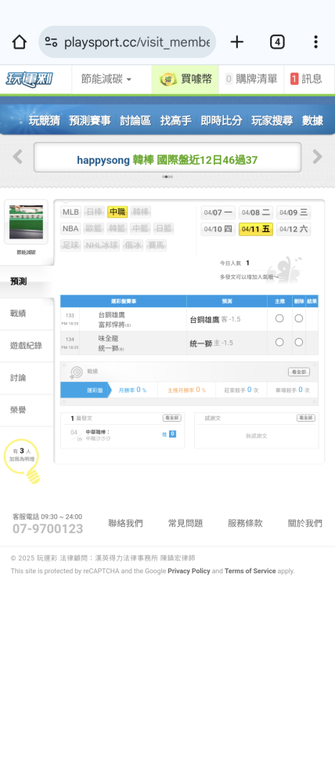This screenshot has width=335, height=784.
Task: Switch to 預測 sidebar tab
Action: pos(27,281)
